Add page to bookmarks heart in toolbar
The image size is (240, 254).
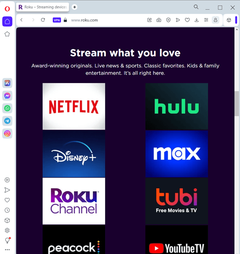tap(187, 20)
